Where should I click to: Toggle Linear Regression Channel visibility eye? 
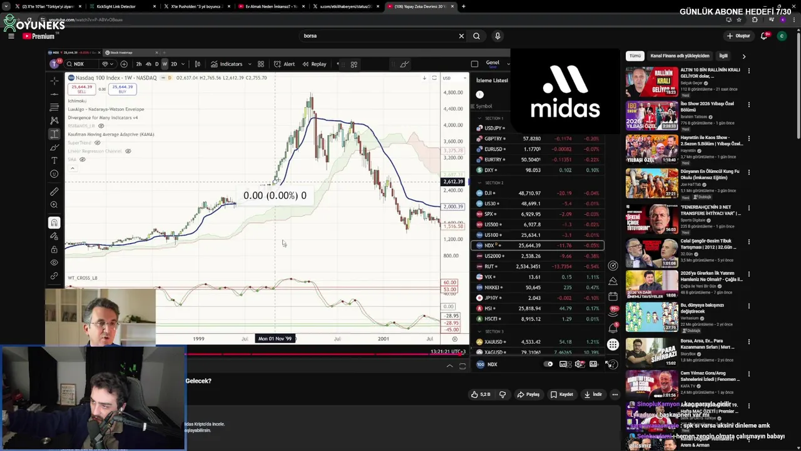point(128,151)
